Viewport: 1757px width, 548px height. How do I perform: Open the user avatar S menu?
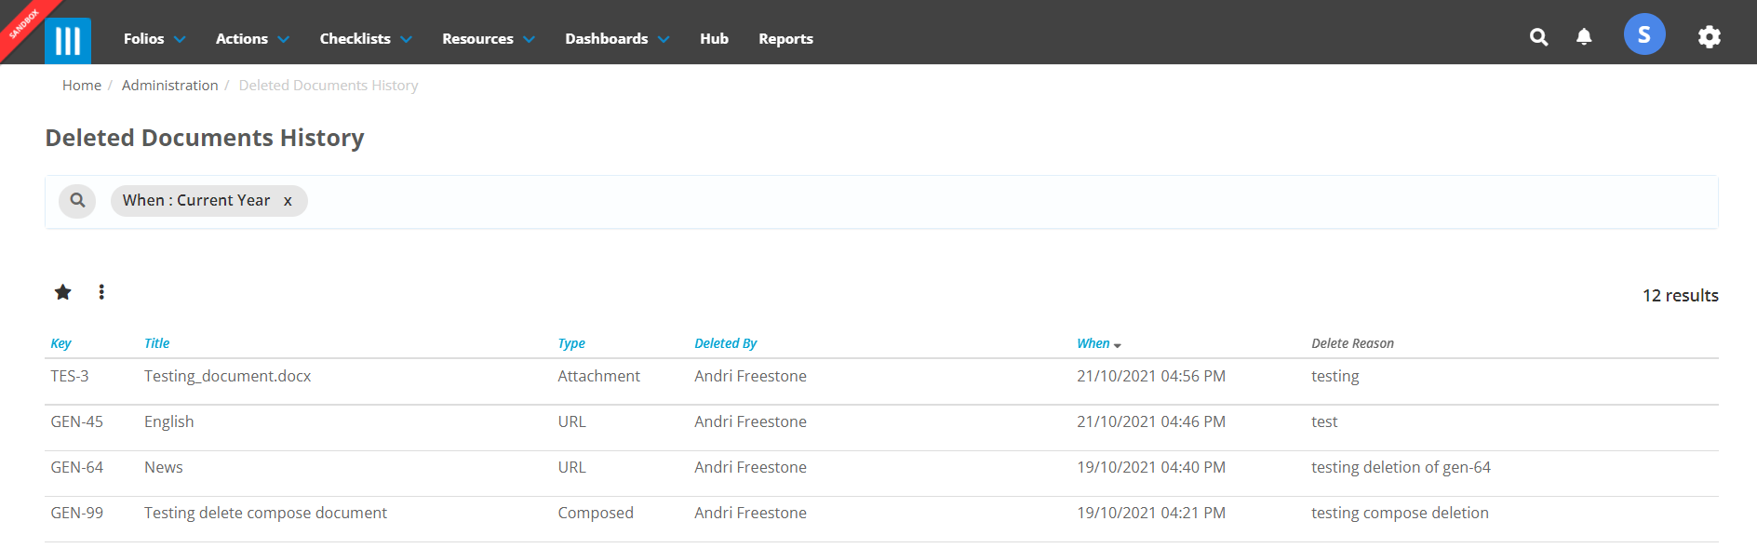(1644, 34)
